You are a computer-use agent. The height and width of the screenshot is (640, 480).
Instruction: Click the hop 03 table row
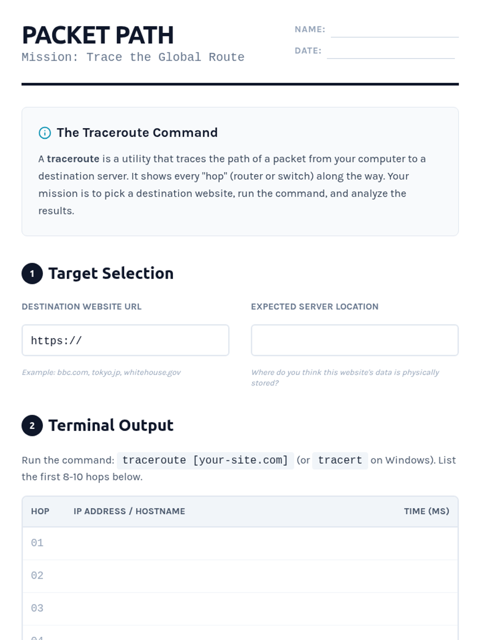click(x=240, y=608)
